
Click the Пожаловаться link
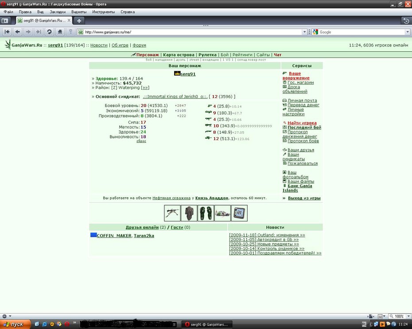point(303,164)
